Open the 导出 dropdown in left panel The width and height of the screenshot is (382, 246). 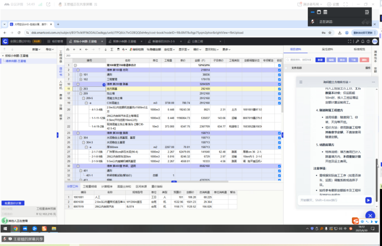tap(50, 49)
